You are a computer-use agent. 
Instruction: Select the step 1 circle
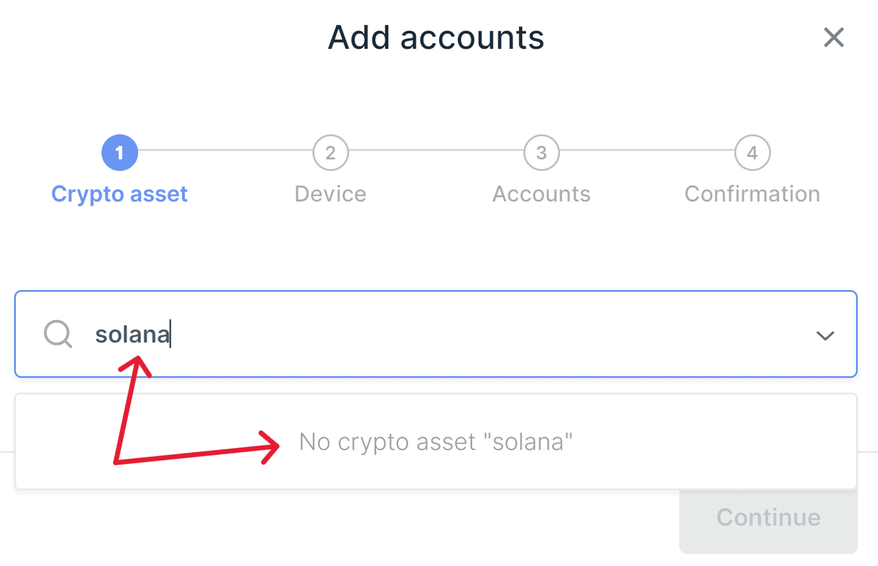point(120,153)
